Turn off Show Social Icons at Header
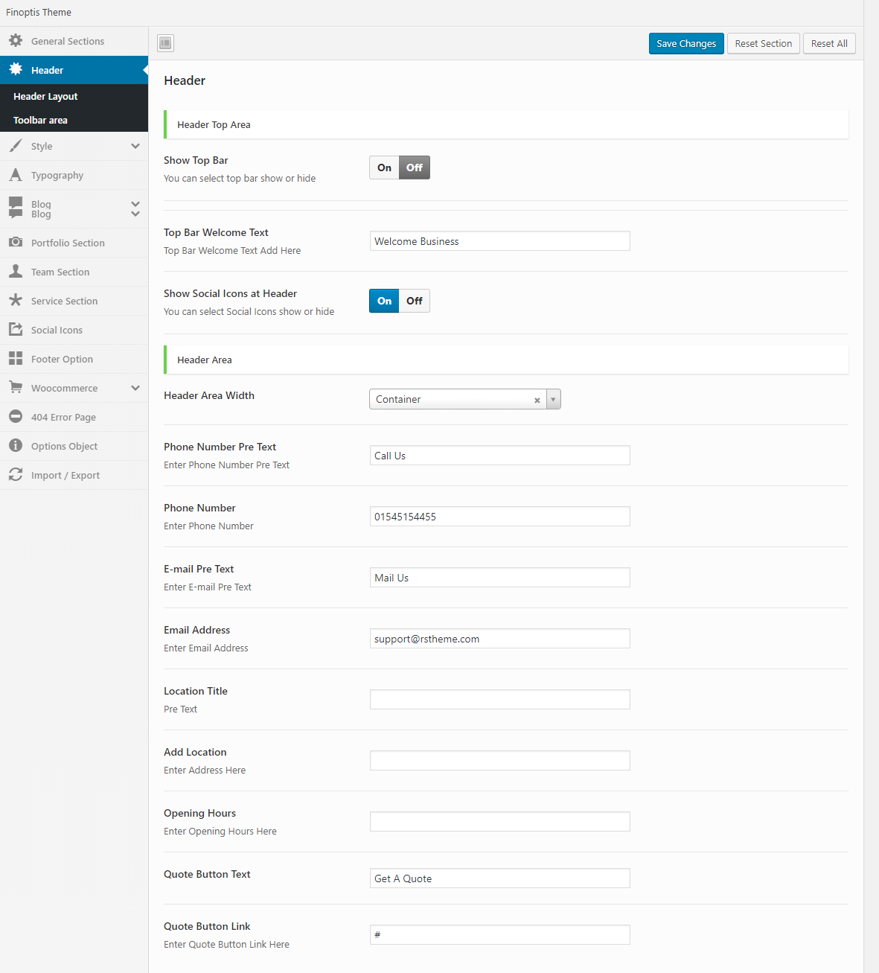This screenshot has width=879, height=973. click(415, 301)
